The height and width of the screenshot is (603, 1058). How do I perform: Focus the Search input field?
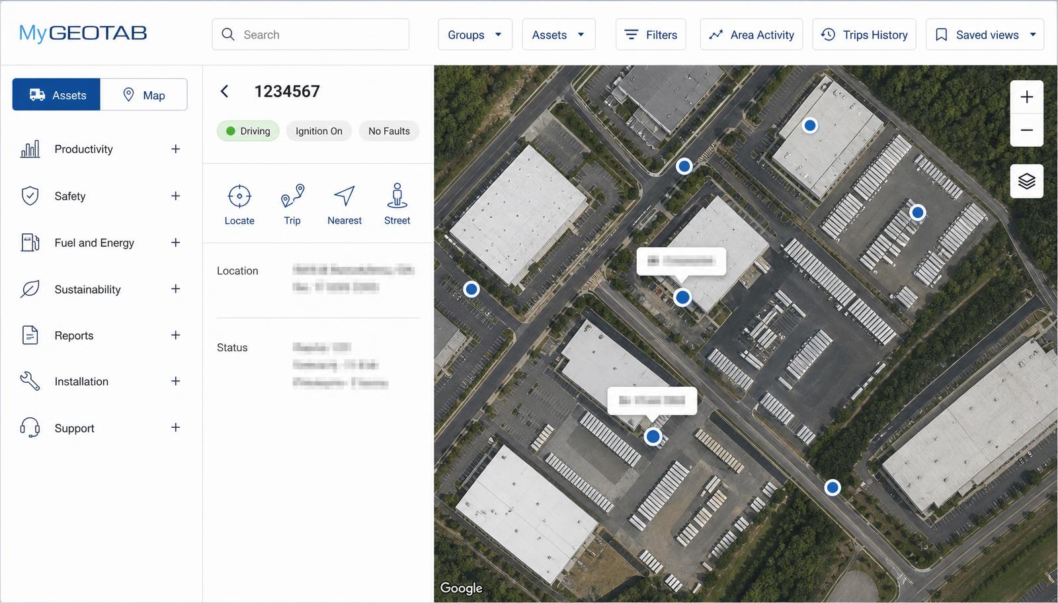(x=310, y=34)
